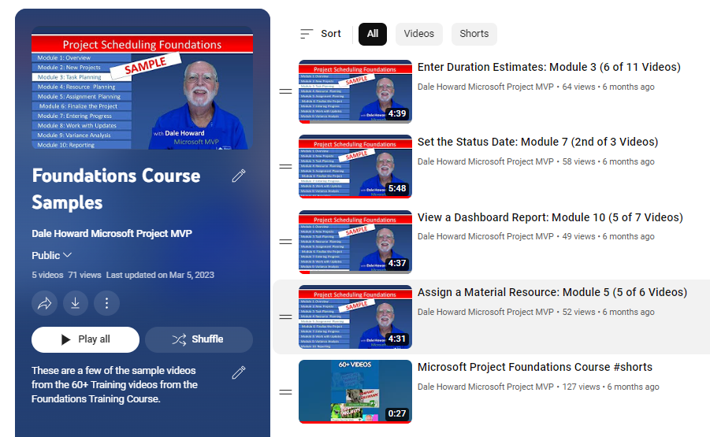Grab the reorder handle for View a Dashboard Report

coord(285,242)
